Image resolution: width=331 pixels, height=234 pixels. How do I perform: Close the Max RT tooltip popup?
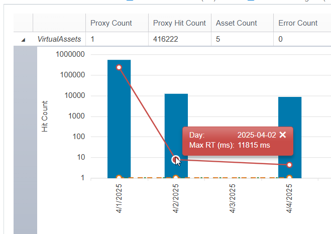point(283,135)
